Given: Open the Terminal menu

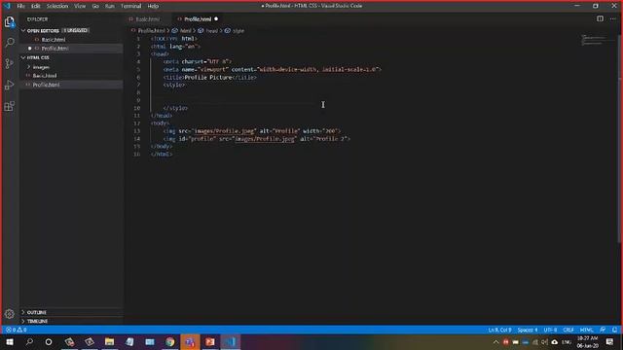Looking at the screenshot, I should [x=131, y=6].
